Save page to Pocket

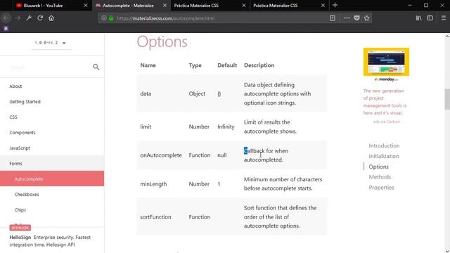click(356, 18)
